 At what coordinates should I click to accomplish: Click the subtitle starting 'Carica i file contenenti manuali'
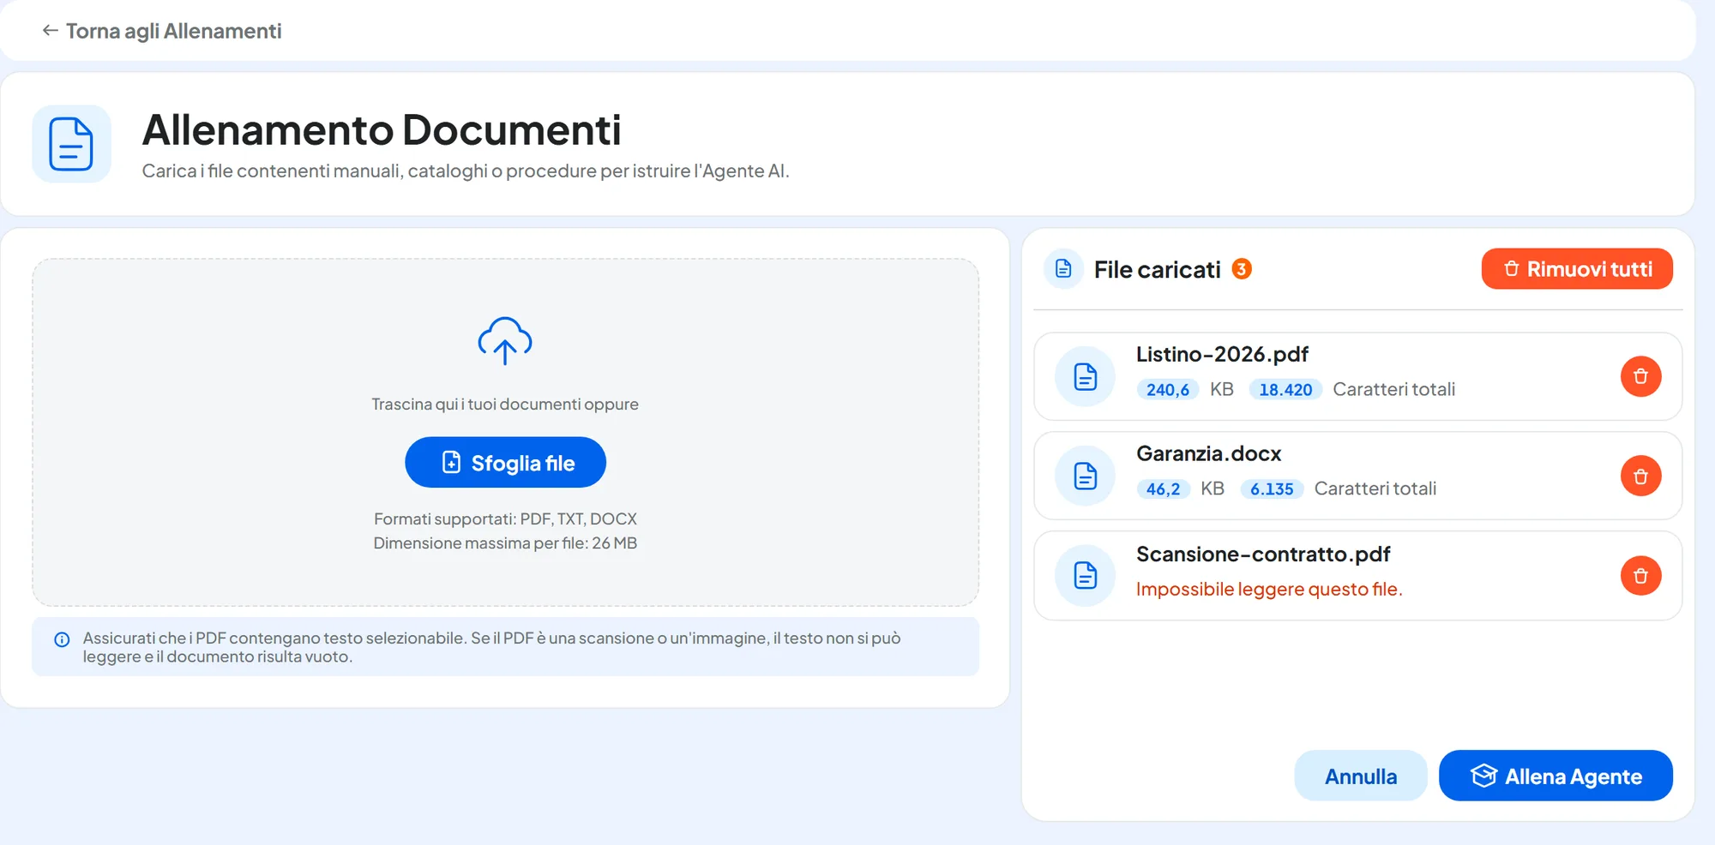pyautogui.click(x=466, y=171)
